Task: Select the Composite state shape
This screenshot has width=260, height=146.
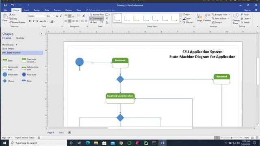Action: click(10, 68)
